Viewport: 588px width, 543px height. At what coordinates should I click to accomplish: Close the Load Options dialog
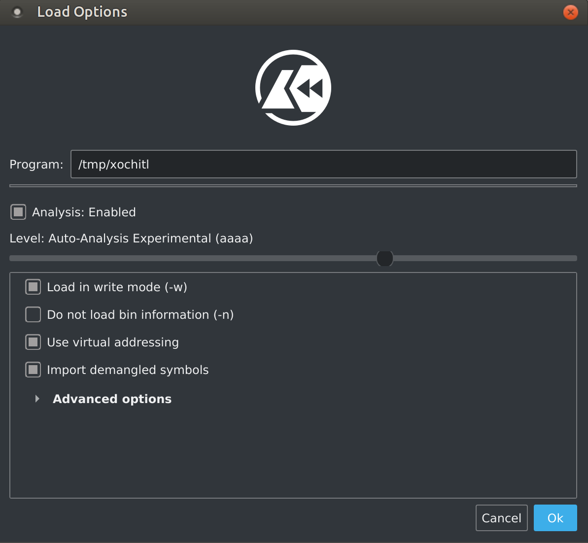(570, 12)
